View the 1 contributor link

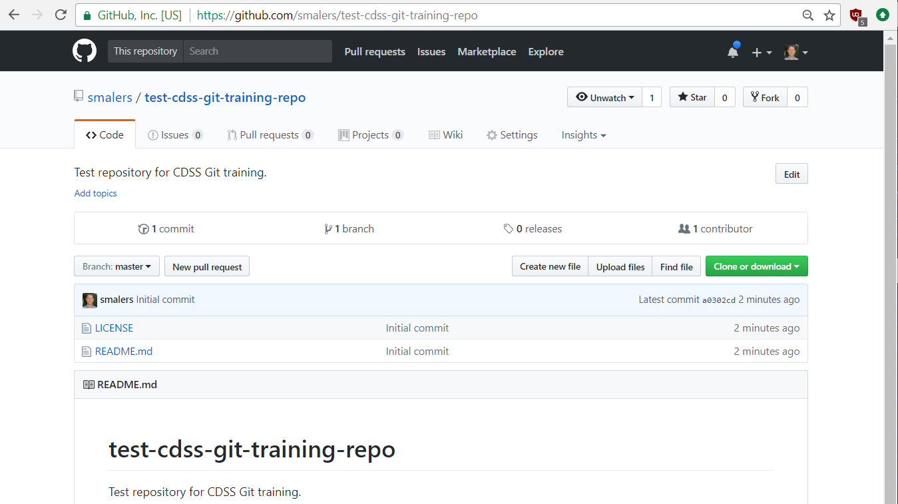(716, 228)
